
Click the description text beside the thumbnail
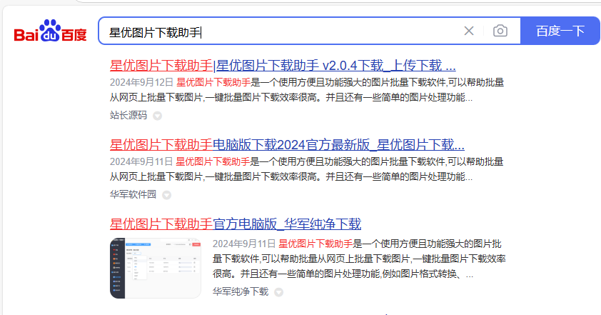tap(359, 259)
